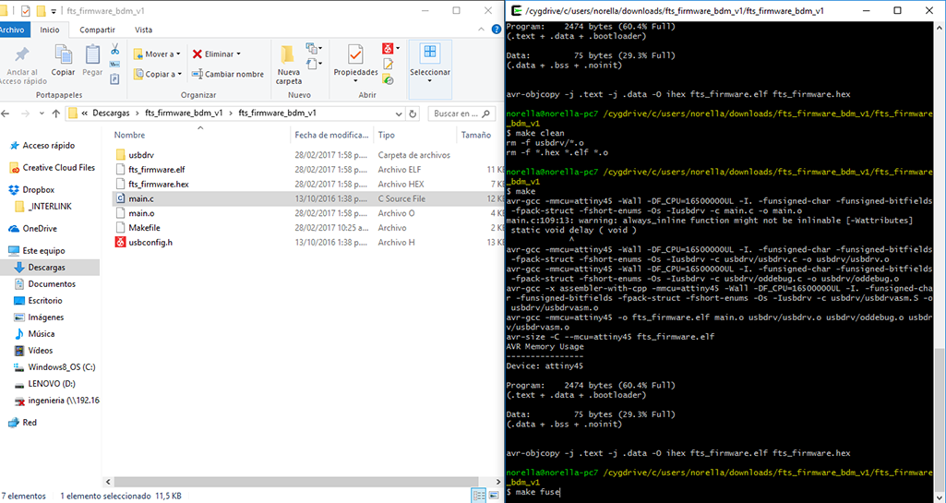Select the usbconfig.h file
This screenshot has height=503, width=946.
tap(150, 242)
